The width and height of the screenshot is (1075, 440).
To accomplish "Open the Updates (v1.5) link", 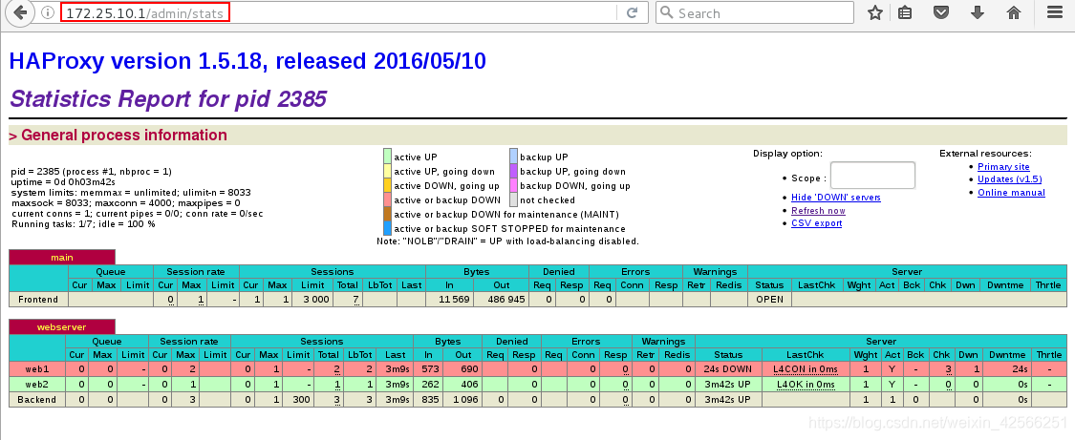I will 1010,179.
